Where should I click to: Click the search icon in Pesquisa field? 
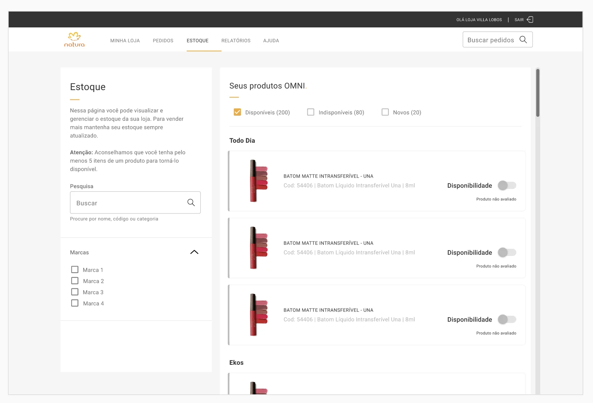pos(191,203)
